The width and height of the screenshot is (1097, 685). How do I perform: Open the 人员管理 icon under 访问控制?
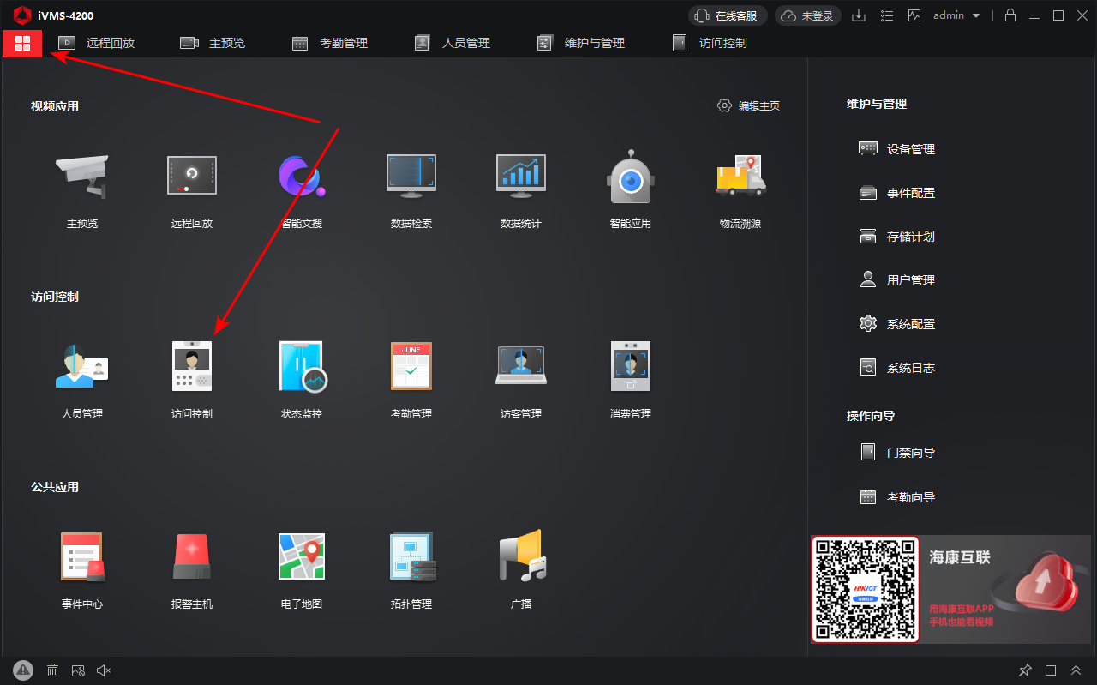(82, 367)
